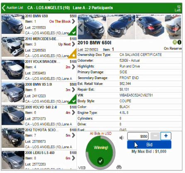
Task: Click the bid amount field showing $550
Action: (x=138, y=136)
